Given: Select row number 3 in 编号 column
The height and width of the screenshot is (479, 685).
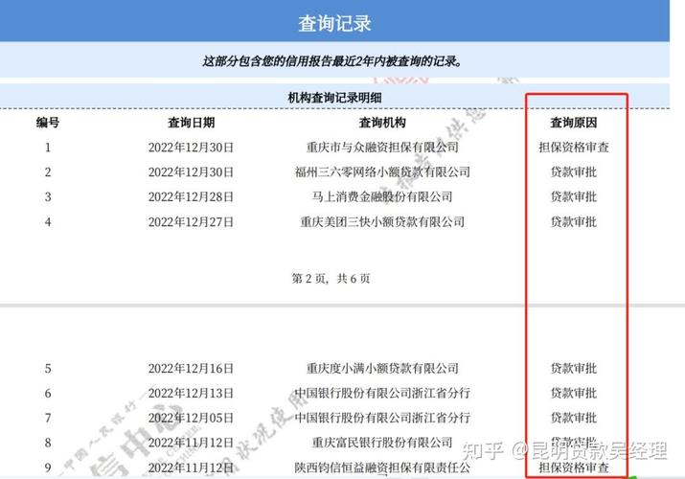Looking at the screenshot, I should pos(48,197).
